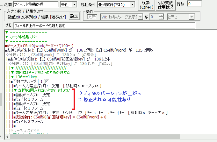
Task: Select the first 自動キー入力: 決定 line
Action: (x=32, y=95)
